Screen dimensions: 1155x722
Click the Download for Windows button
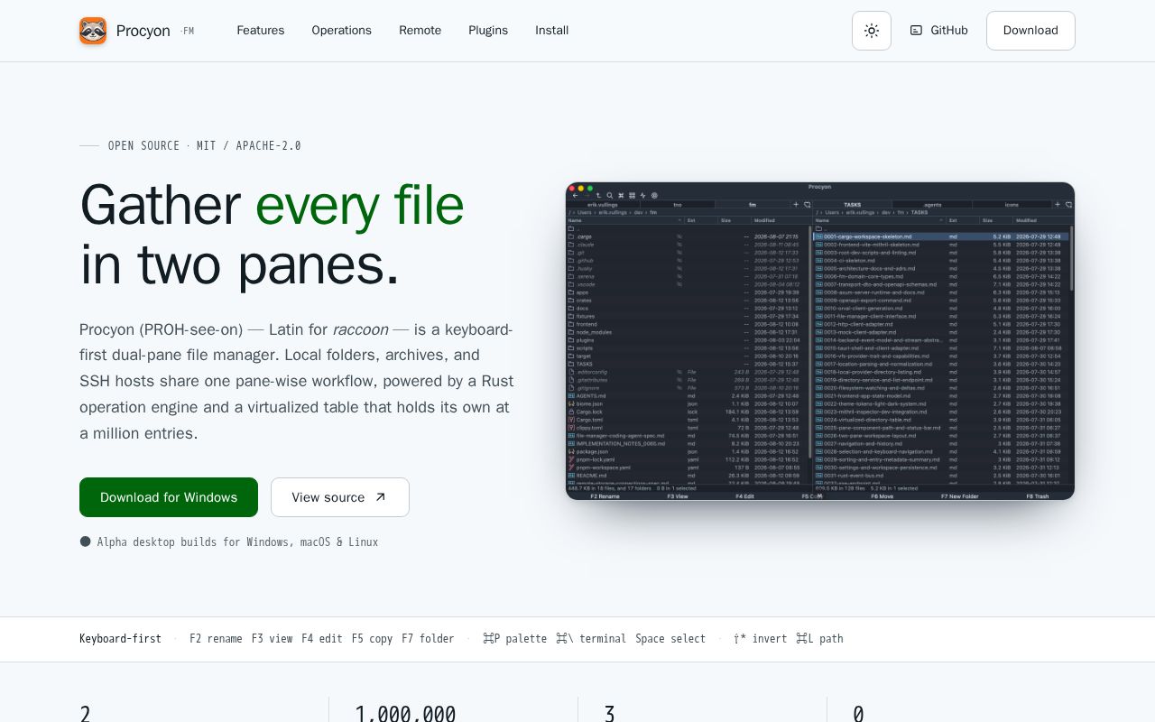(x=169, y=497)
